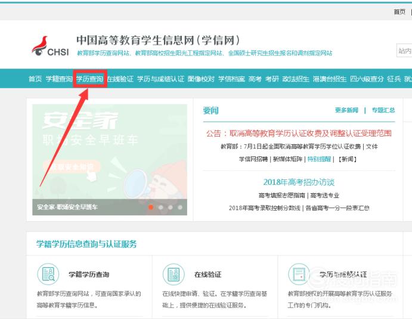
Task: Click the 在线验证 service title
Action: pyautogui.click(x=207, y=274)
